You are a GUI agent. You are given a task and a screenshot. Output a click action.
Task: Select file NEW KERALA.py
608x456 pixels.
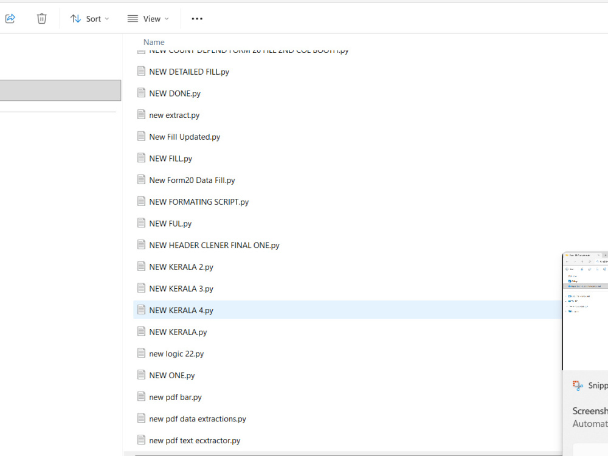178,332
